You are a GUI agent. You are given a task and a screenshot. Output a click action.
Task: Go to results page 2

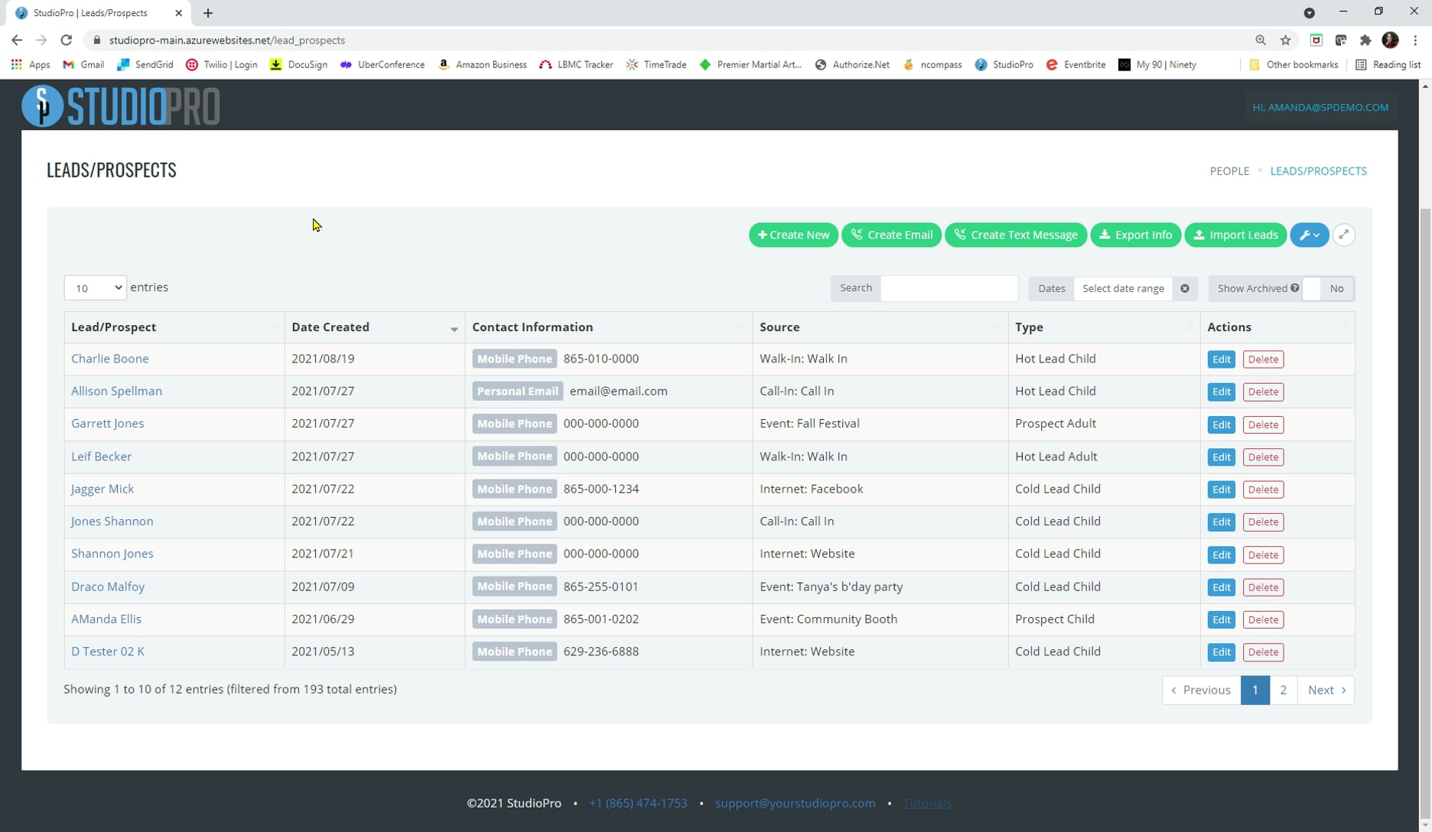(1283, 690)
